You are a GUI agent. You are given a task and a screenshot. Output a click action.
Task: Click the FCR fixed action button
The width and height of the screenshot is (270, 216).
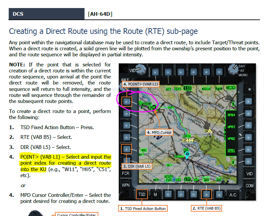125,173
